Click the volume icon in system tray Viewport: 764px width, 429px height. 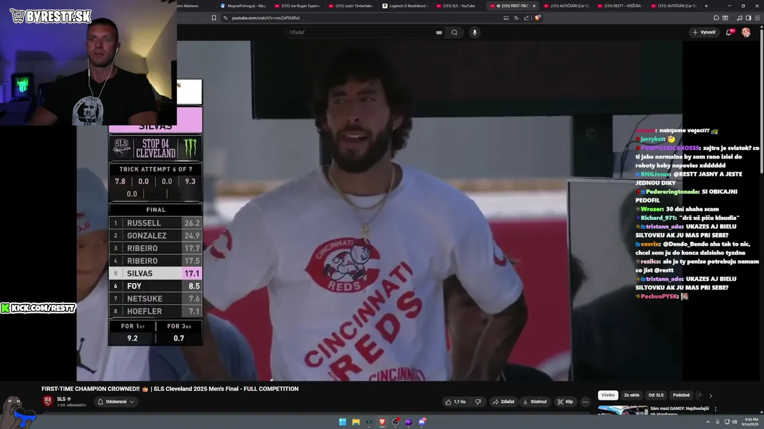(x=734, y=422)
